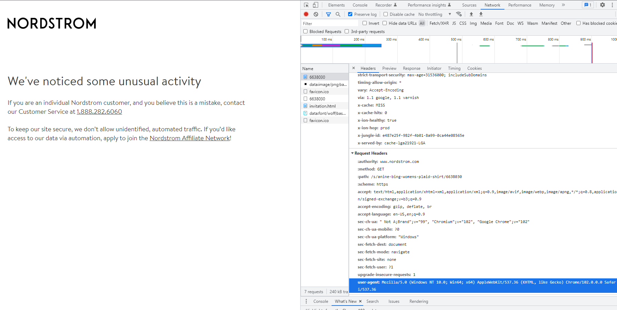Open the Performance insights panel
Viewport: 617px width, 310px height.
pos(429,5)
